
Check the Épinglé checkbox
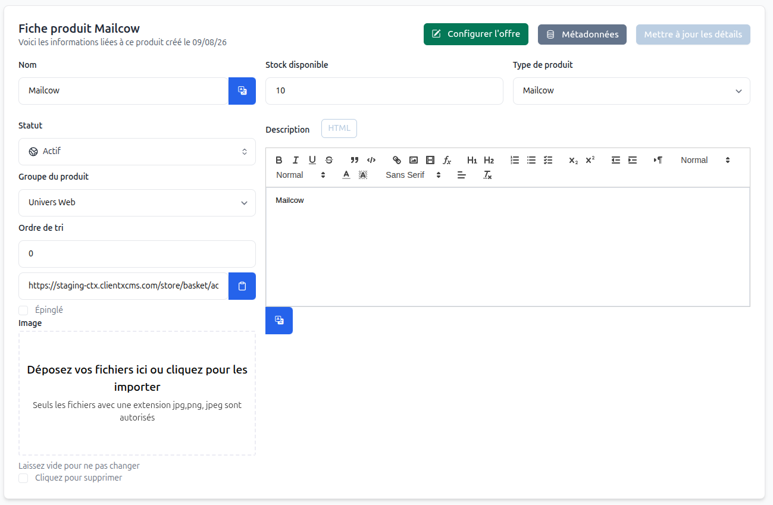[23, 310]
